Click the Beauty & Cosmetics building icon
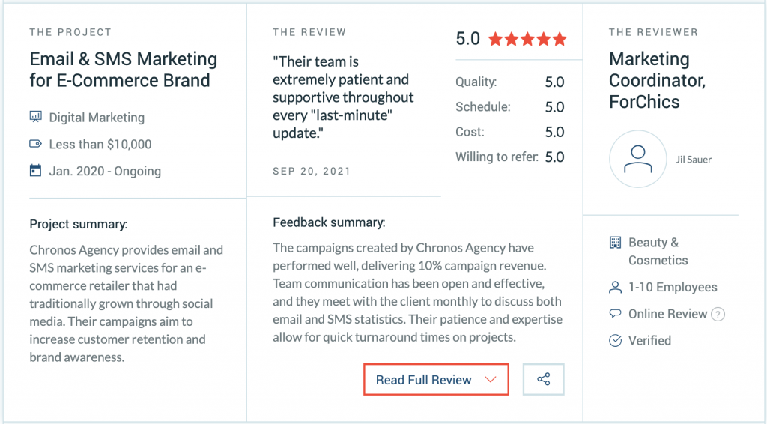 point(616,242)
